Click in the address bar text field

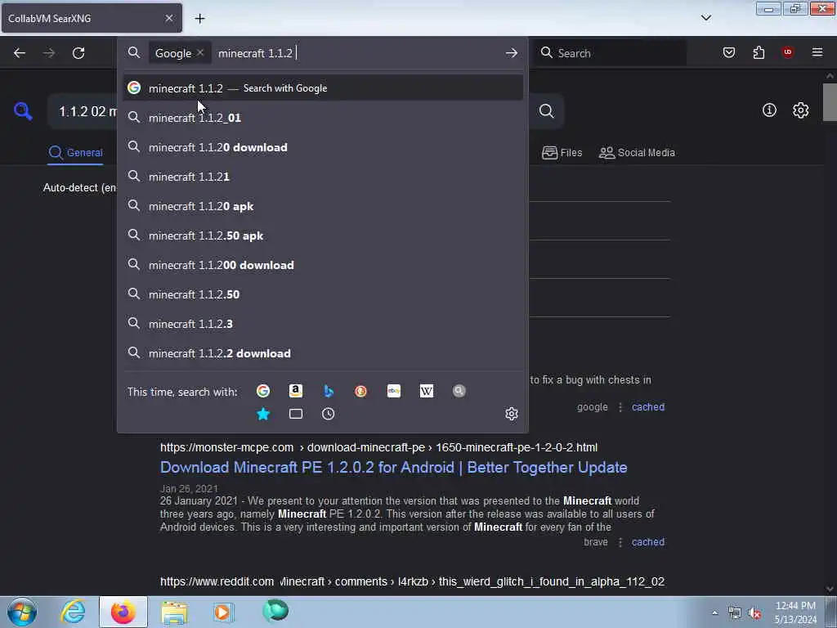click(358, 53)
